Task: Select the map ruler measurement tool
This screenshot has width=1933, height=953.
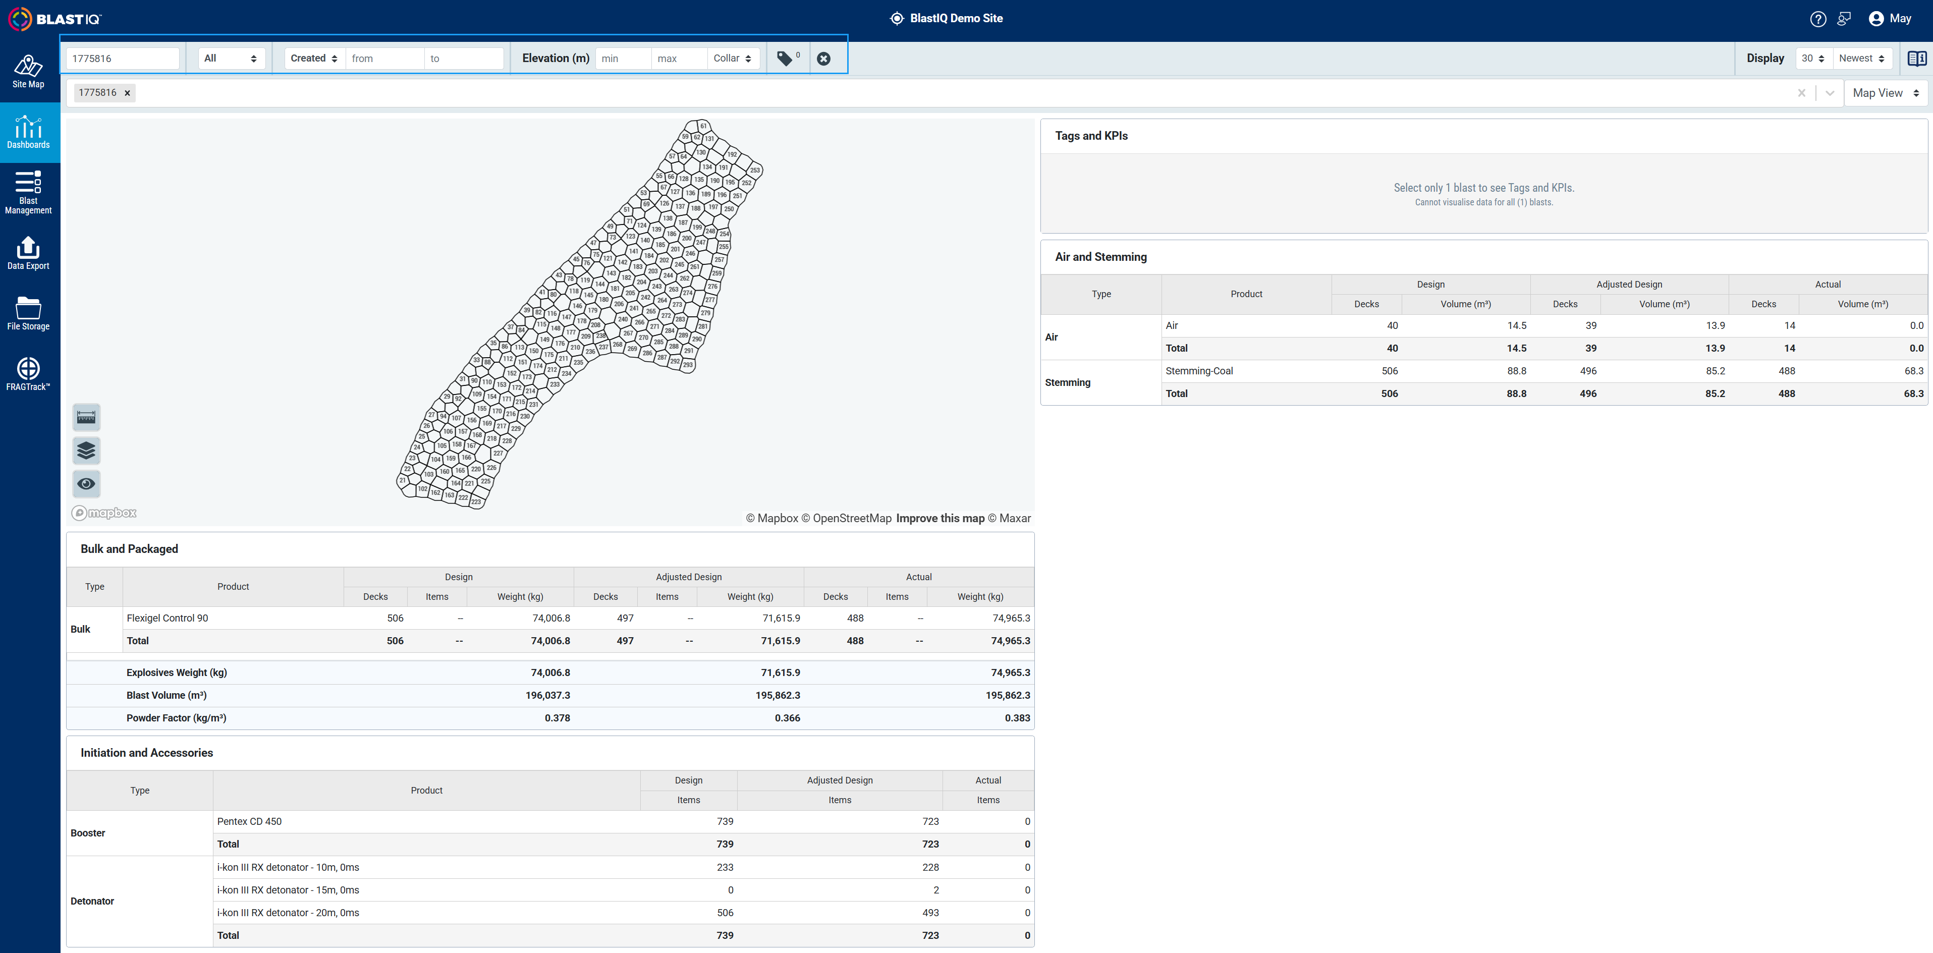Action: point(86,417)
